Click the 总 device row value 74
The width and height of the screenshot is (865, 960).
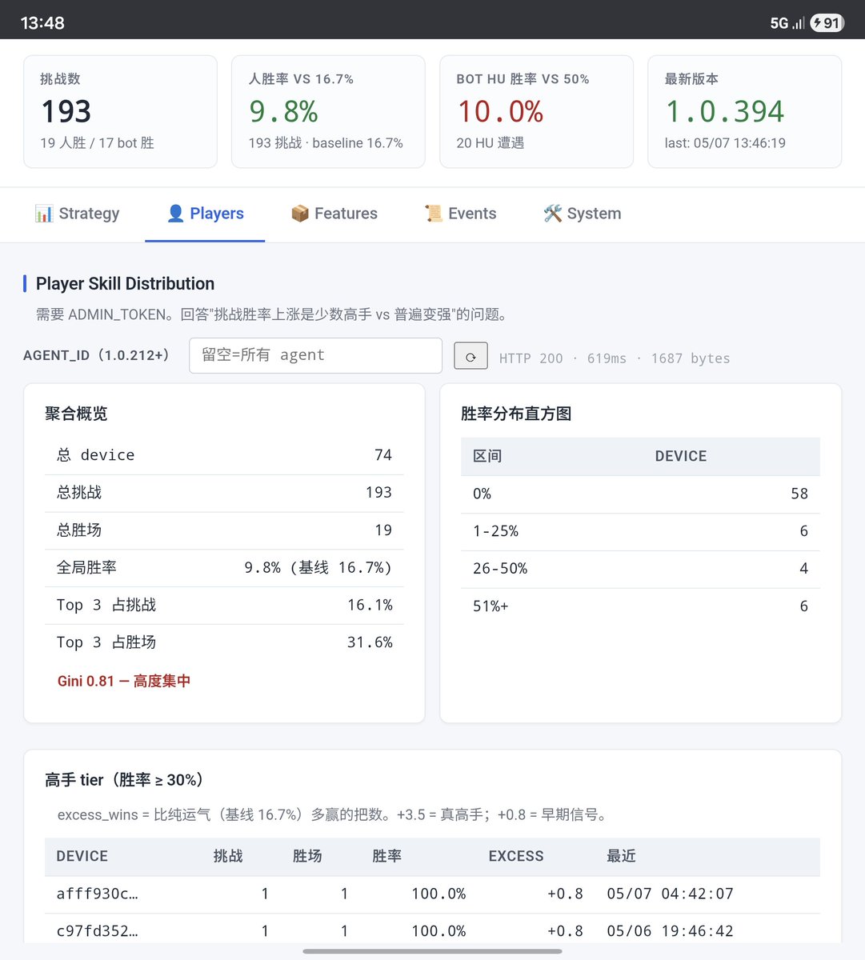pos(383,455)
